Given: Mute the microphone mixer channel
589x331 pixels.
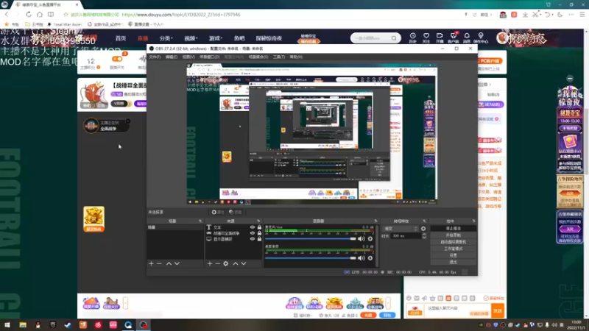Looking at the screenshot, I should pyautogui.click(x=361, y=238).
